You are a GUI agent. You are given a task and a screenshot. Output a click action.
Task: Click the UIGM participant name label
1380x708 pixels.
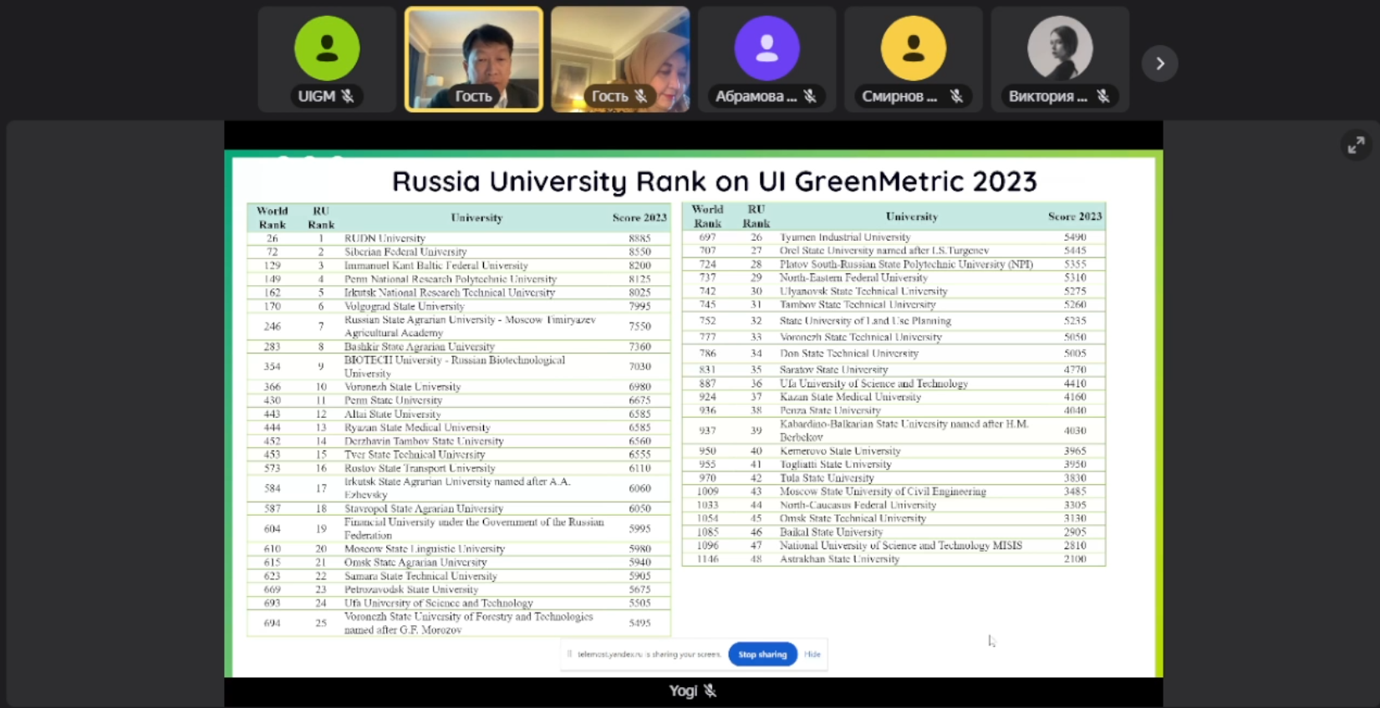tap(317, 96)
